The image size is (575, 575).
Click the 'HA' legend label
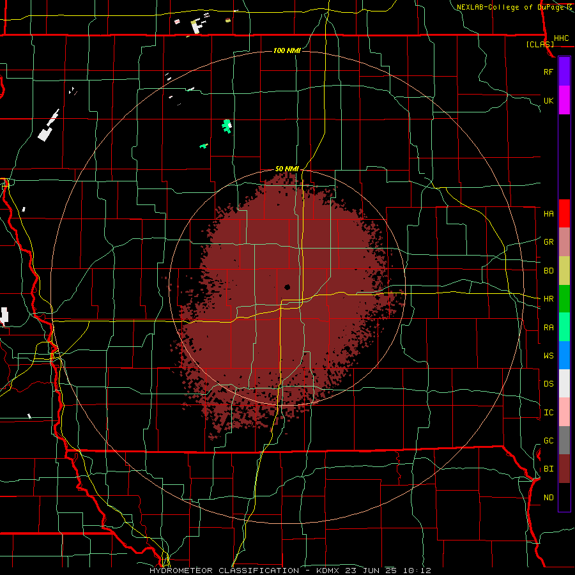coord(549,214)
